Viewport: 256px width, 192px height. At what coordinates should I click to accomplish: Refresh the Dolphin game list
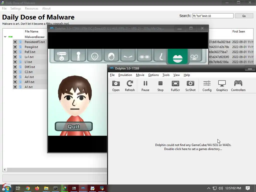click(x=130, y=86)
